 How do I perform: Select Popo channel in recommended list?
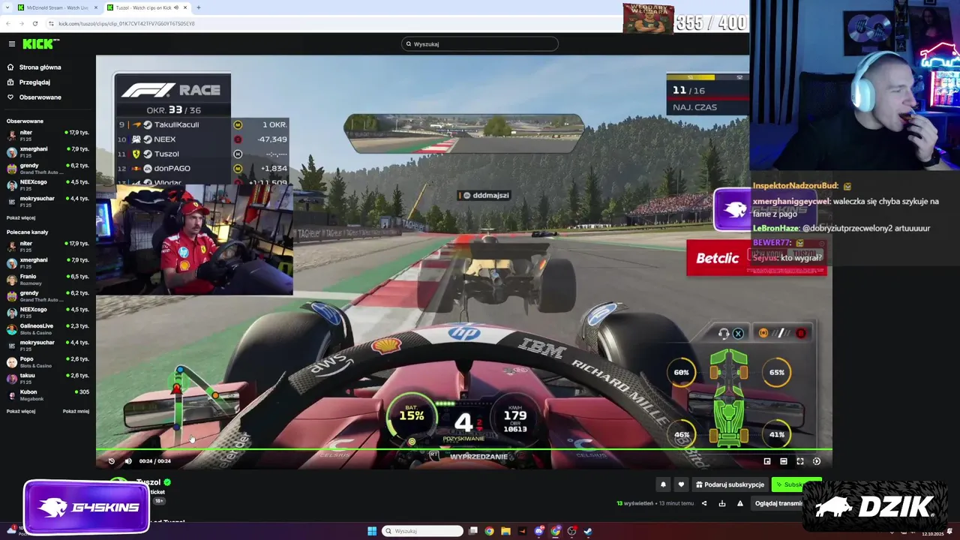tap(48, 361)
